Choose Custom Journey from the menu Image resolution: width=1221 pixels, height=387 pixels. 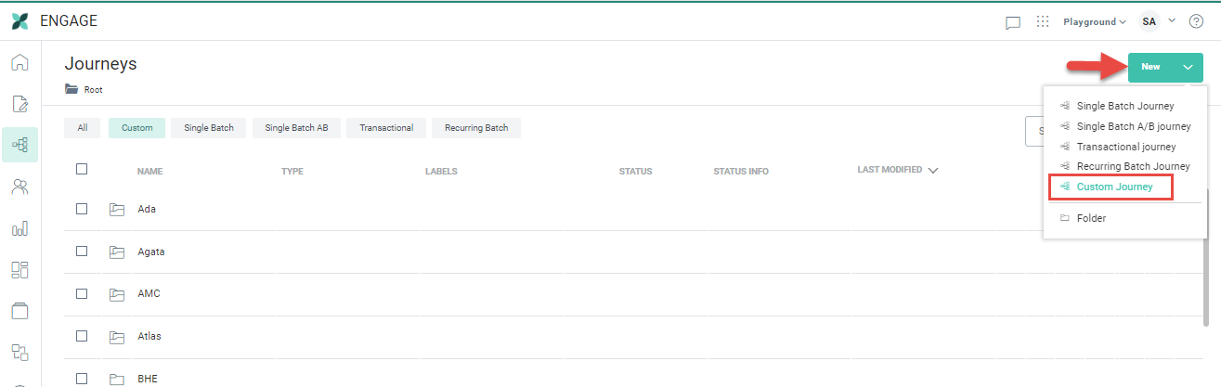(1113, 187)
